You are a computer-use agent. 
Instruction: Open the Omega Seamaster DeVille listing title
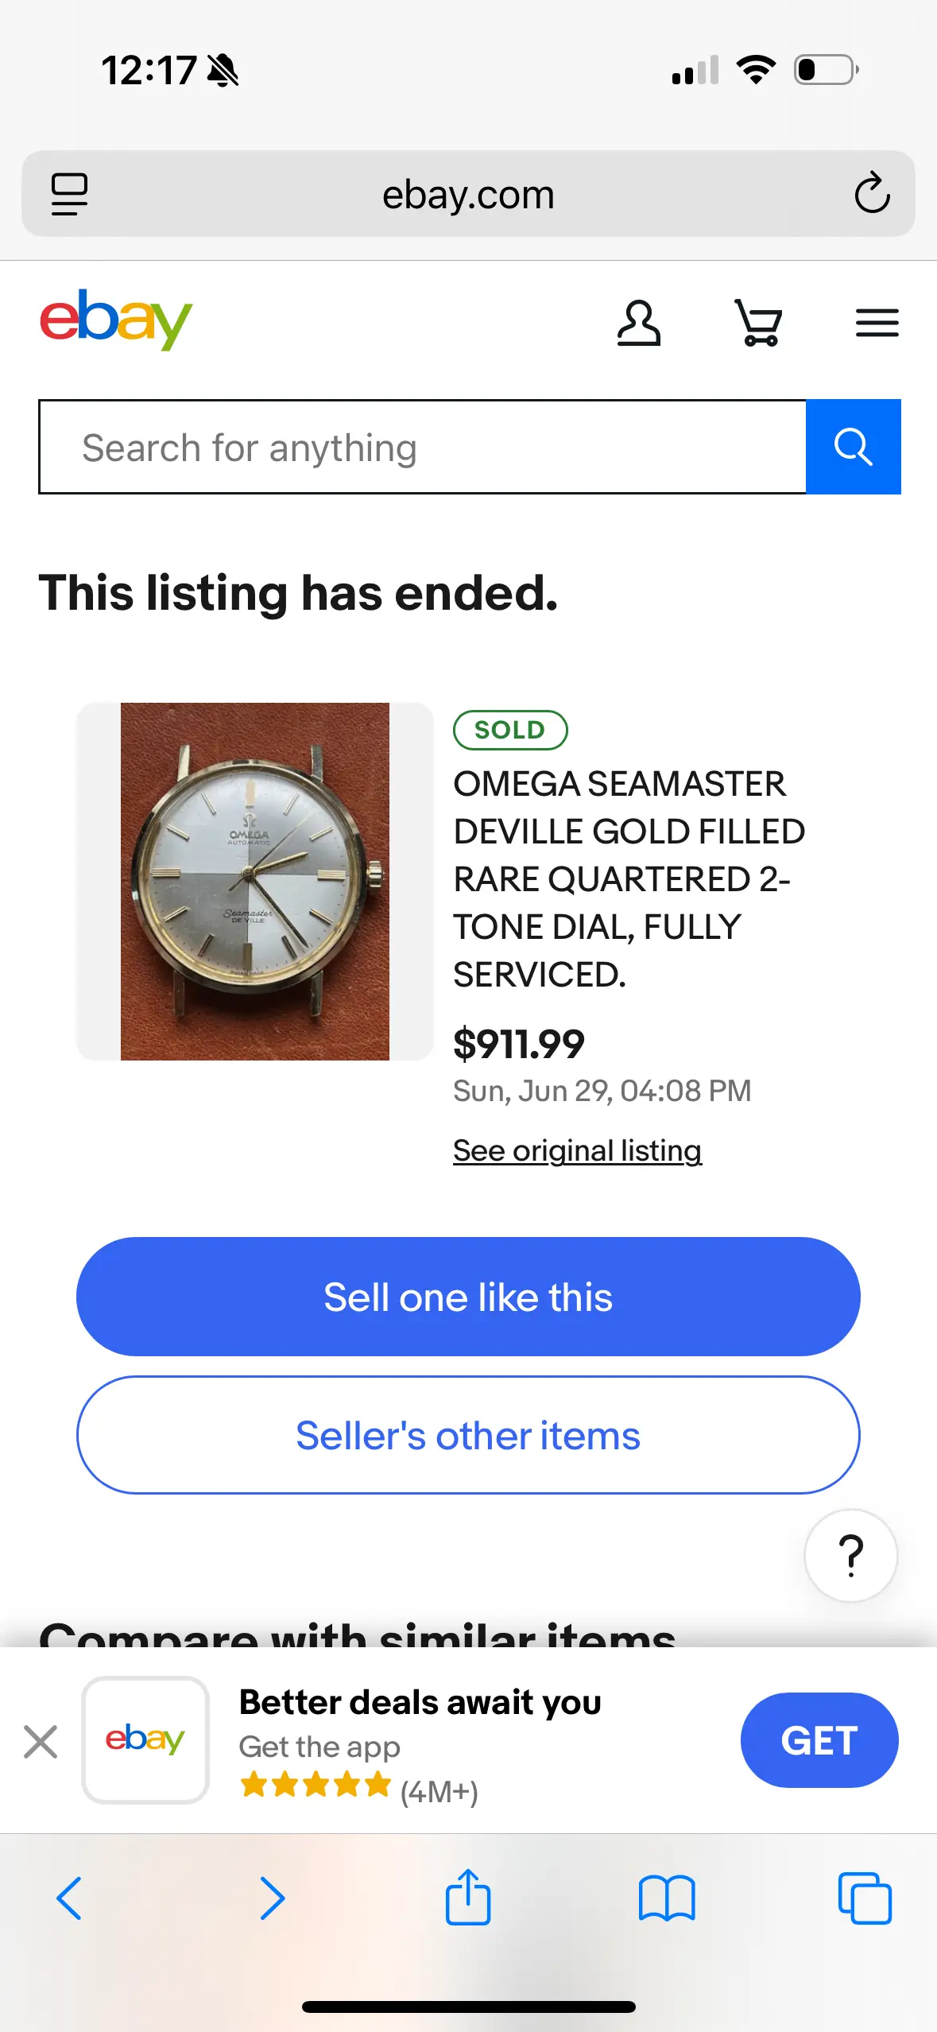point(629,878)
